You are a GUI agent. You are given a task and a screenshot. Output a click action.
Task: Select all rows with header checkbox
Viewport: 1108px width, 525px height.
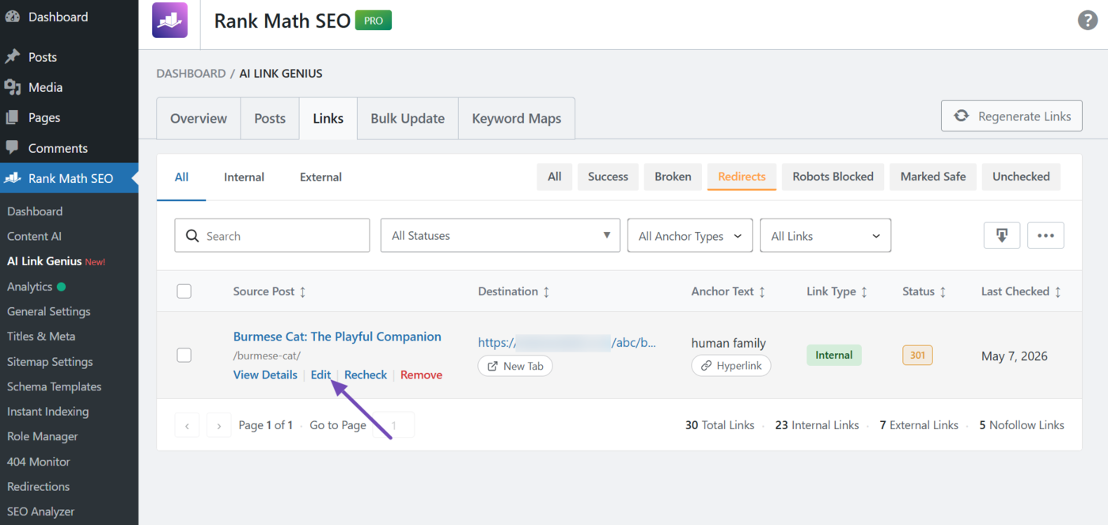tap(184, 291)
